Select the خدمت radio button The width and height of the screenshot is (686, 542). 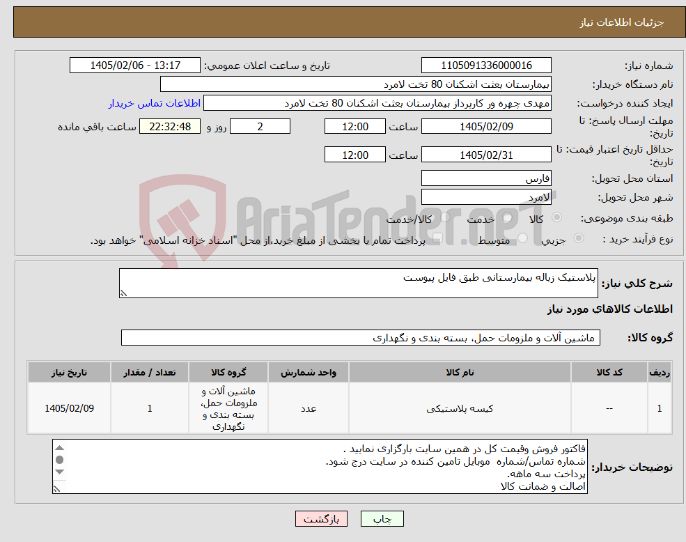508,217
